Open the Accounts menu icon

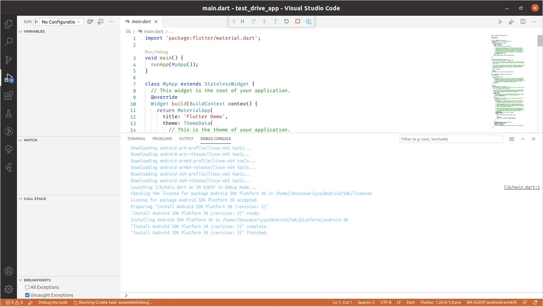click(8, 271)
